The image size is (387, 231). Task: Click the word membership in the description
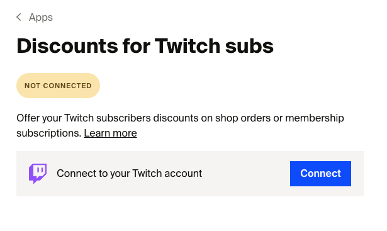pyautogui.click(x=315, y=118)
